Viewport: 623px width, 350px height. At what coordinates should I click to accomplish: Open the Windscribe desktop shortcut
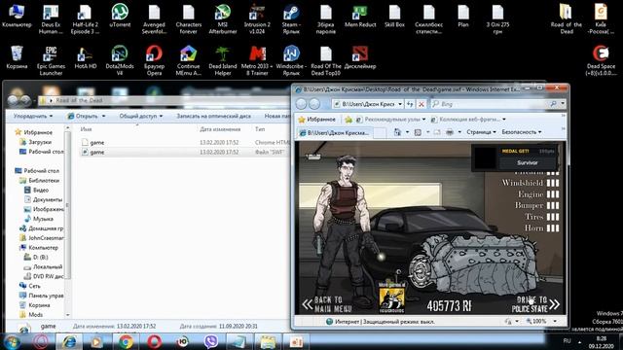(291, 60)
